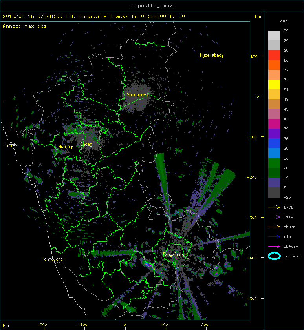Click the 111V purple arrow legend icon
This screenshot has width=304, height=330.
coord(274,217)
